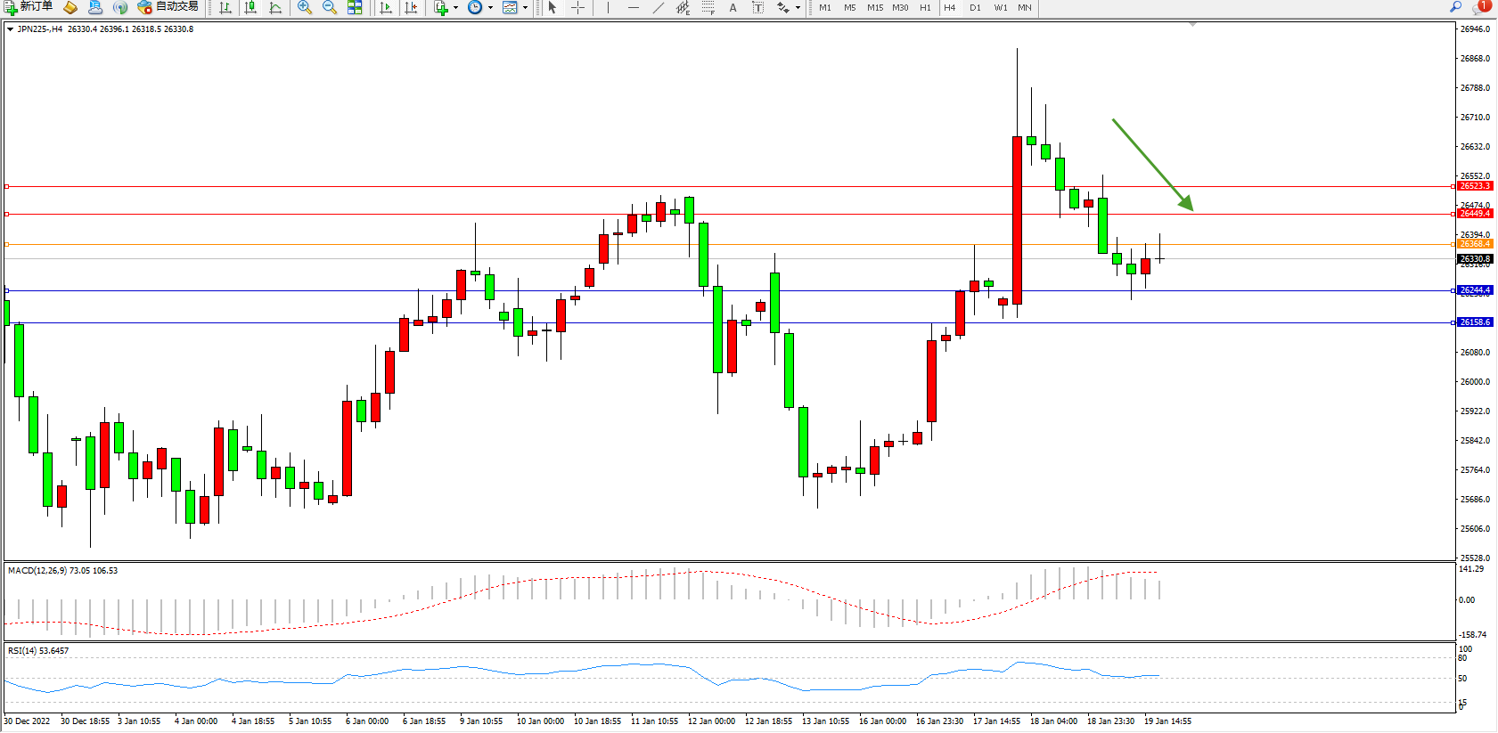Select the Fibonacci retracement tool
Screen dimensions: 1498x733
coord(708,7)
